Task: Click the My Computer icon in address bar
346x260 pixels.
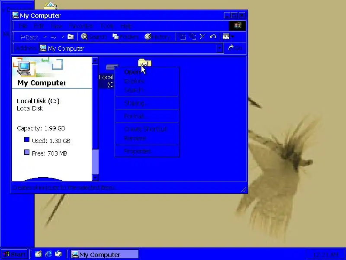Action: (x=43, y=48)
